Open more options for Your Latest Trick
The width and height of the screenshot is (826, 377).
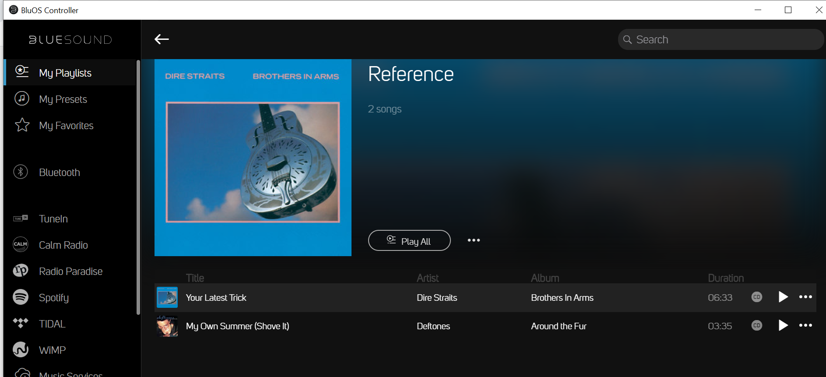click(805, 297)
